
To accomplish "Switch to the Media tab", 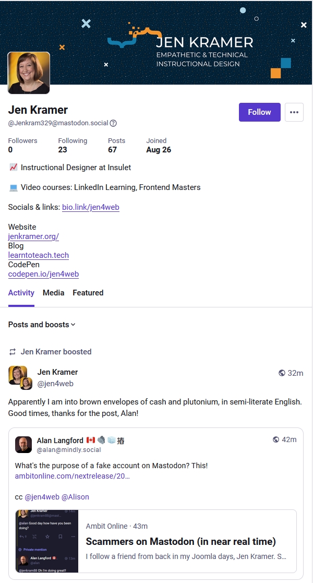I will pos(54,293).
